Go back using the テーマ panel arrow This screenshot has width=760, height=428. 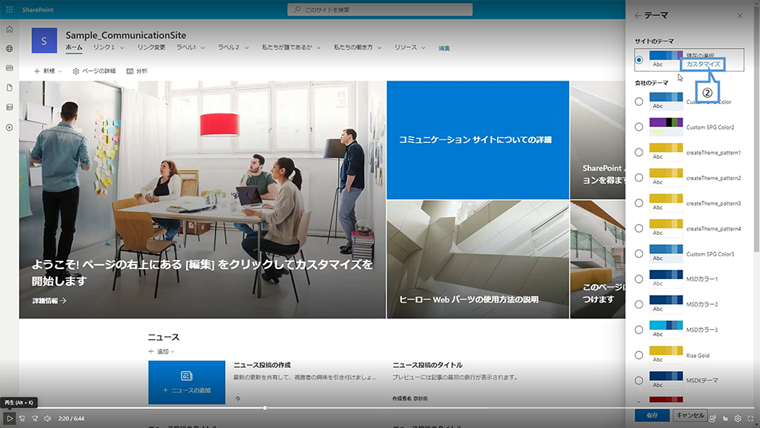pos(638,16)
